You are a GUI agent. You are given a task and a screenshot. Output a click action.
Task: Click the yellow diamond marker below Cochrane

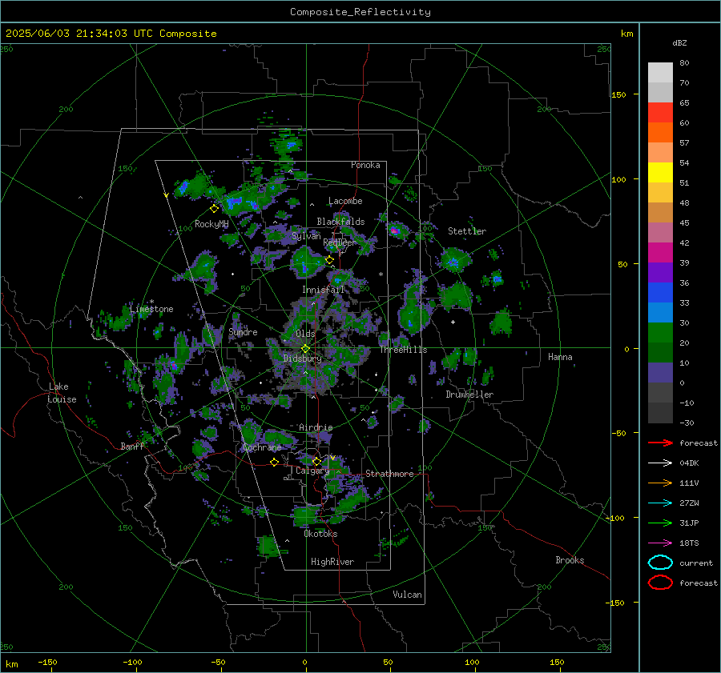pyautogui.click(x=275, y=463)
